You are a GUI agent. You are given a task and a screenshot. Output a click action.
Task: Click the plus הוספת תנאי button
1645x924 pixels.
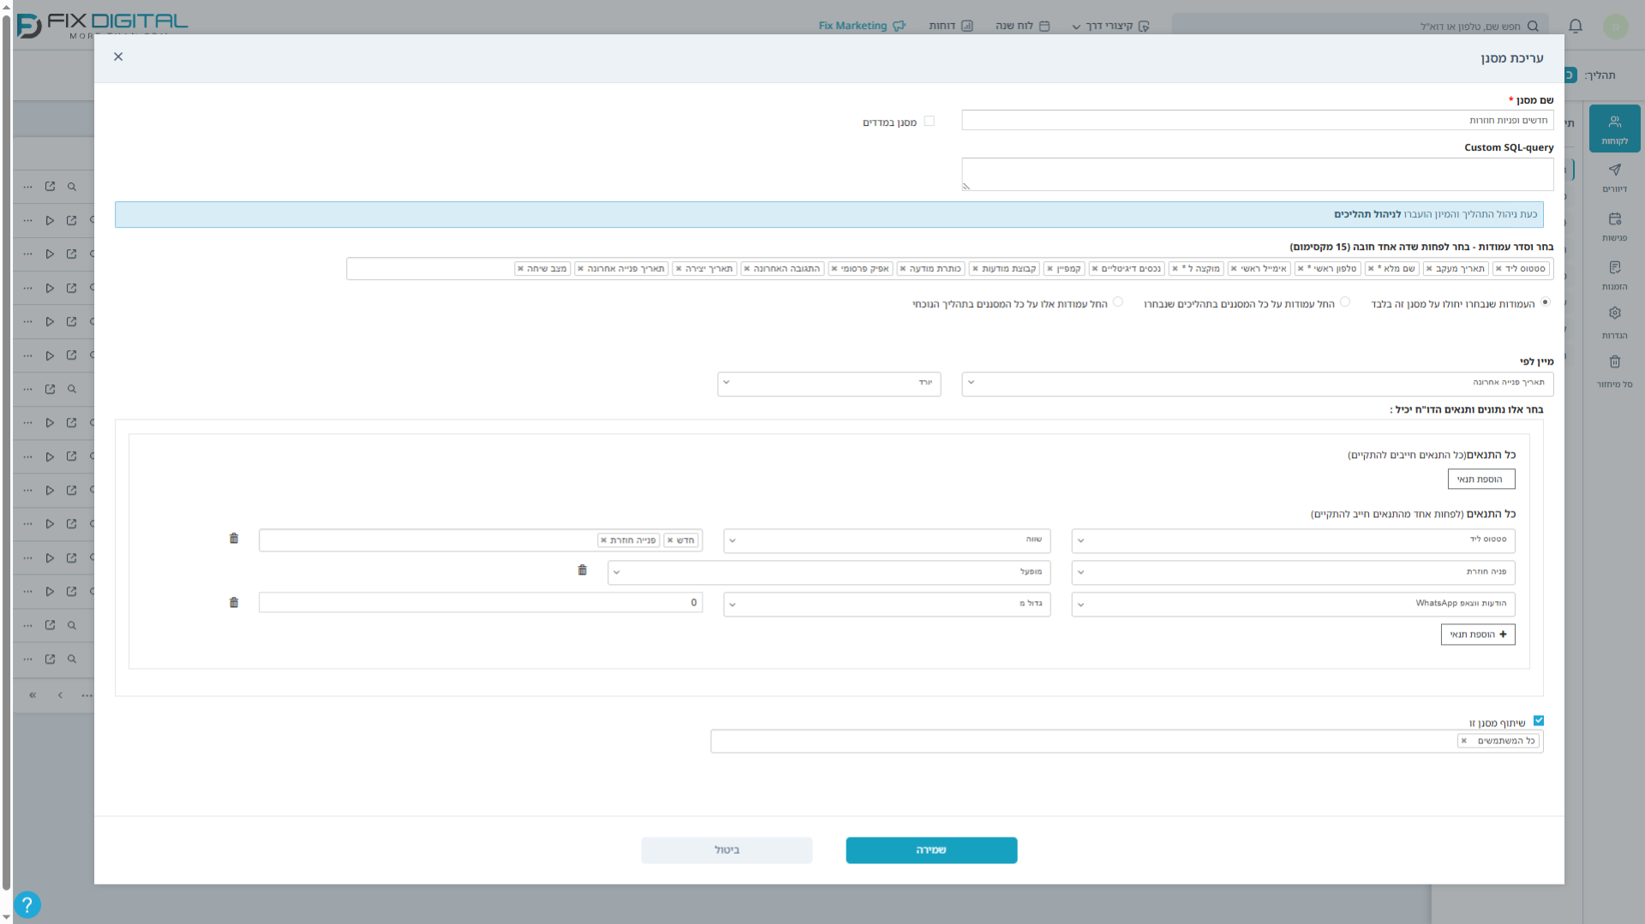(1478, 635)
